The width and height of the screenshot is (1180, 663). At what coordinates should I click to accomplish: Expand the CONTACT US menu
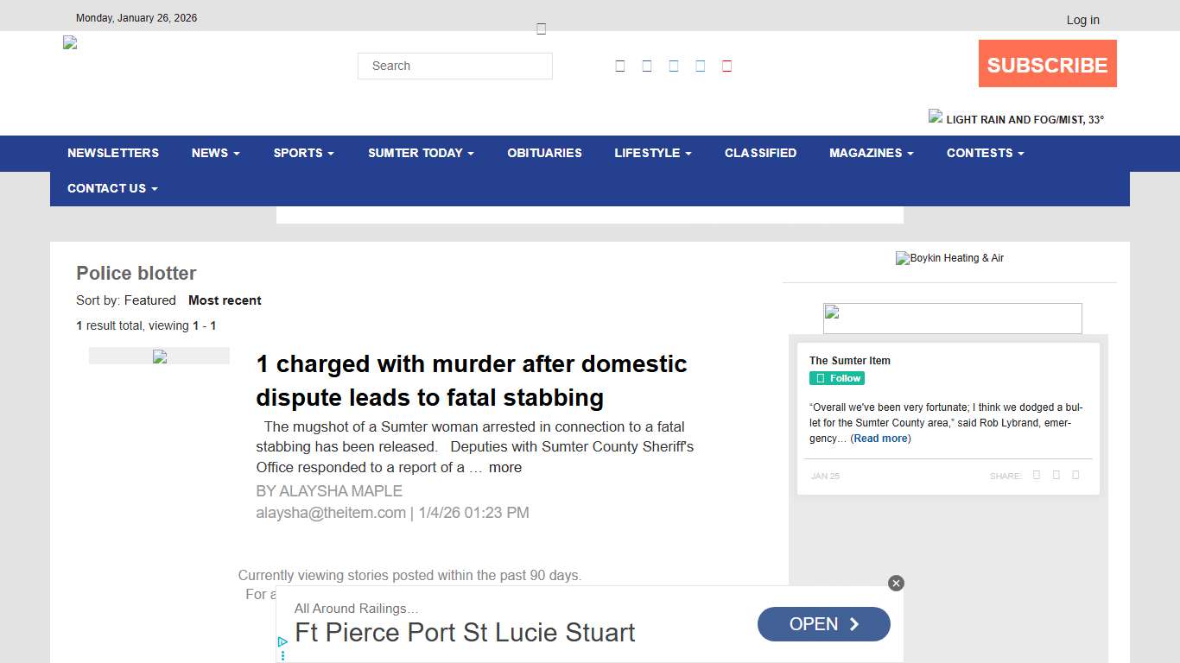(x=111, y=188)
